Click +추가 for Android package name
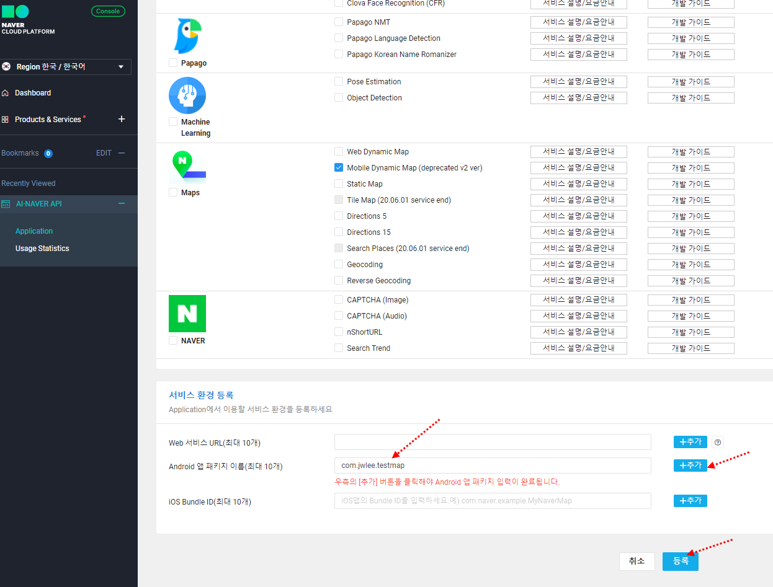This screenshot has width=773, height=587. (690, 466)
